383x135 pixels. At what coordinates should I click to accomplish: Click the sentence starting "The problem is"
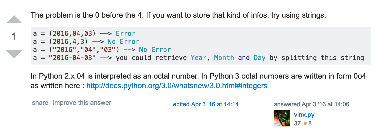tap(178, 15)
